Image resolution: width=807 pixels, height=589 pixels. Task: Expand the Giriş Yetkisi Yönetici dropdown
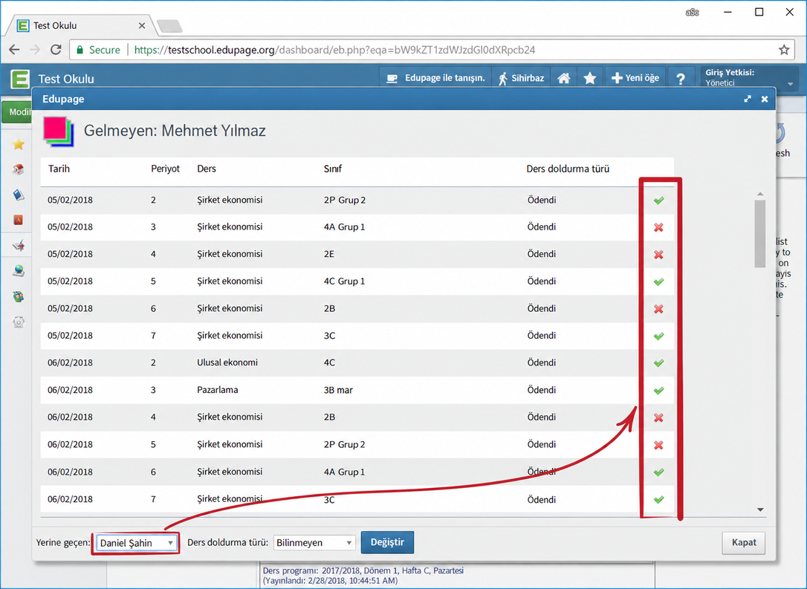749,78
